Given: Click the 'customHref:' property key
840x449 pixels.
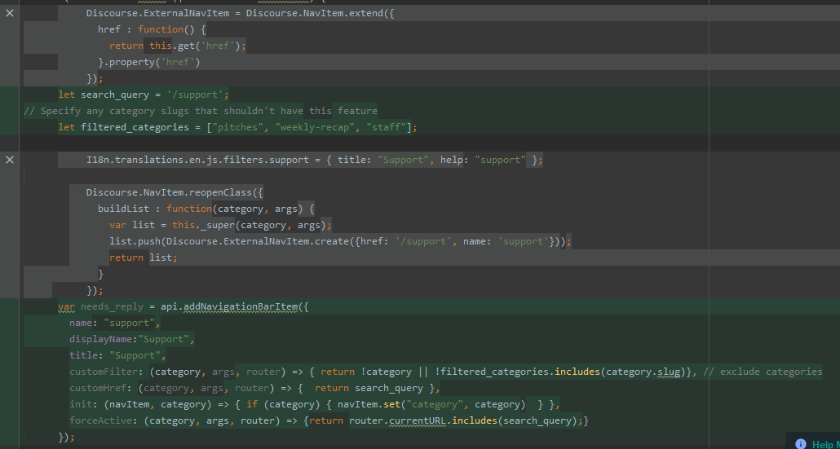Looking at the screenshot, I should click(x=100, y=388).
